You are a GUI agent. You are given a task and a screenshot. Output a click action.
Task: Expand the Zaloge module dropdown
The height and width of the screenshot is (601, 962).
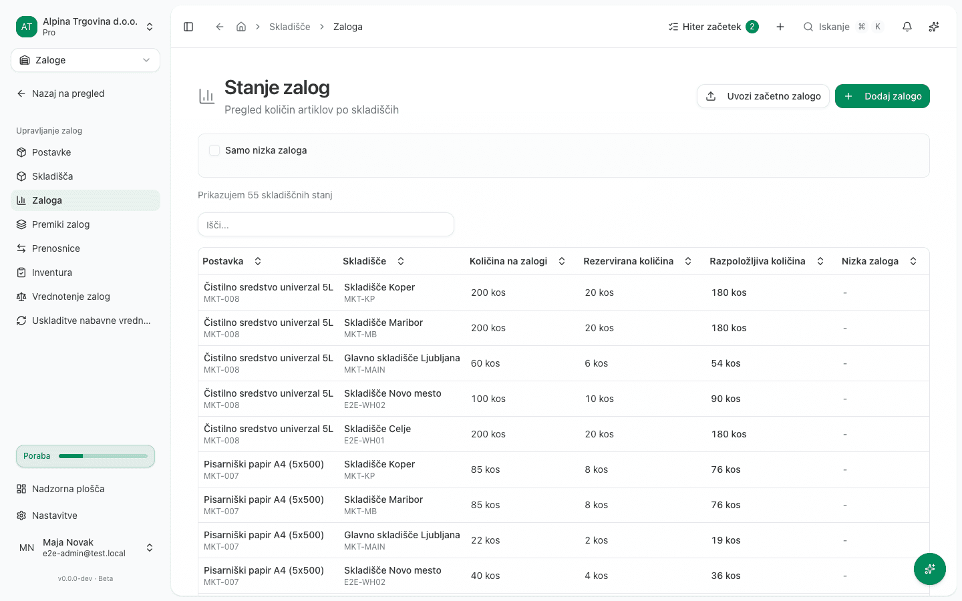point(86,60)
